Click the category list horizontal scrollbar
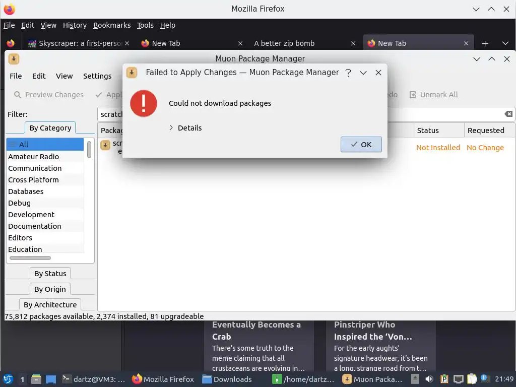Screen dimensions: 516x387 pyautogui.click(x=30, y=258)
